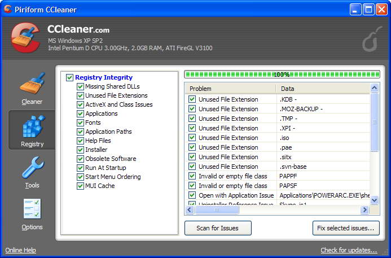Open the Cleaner section brush icon
Image resolution: width=391 pixels, height=258 pixels.
click(32, 85)
